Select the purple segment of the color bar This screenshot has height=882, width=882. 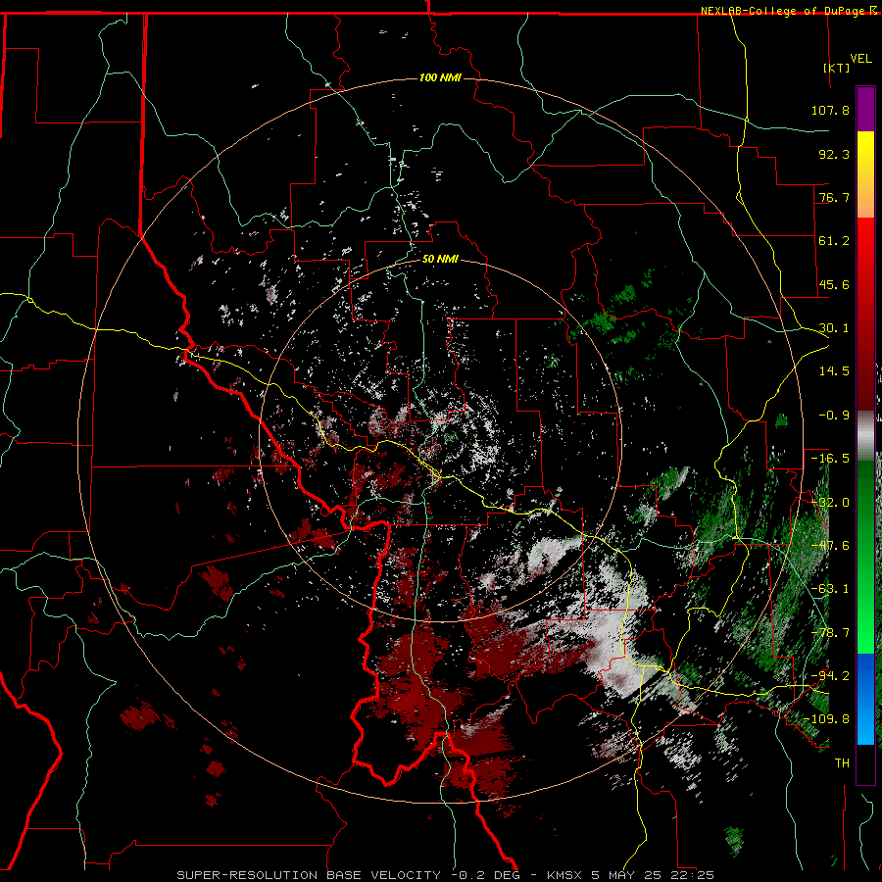[865, 109]
